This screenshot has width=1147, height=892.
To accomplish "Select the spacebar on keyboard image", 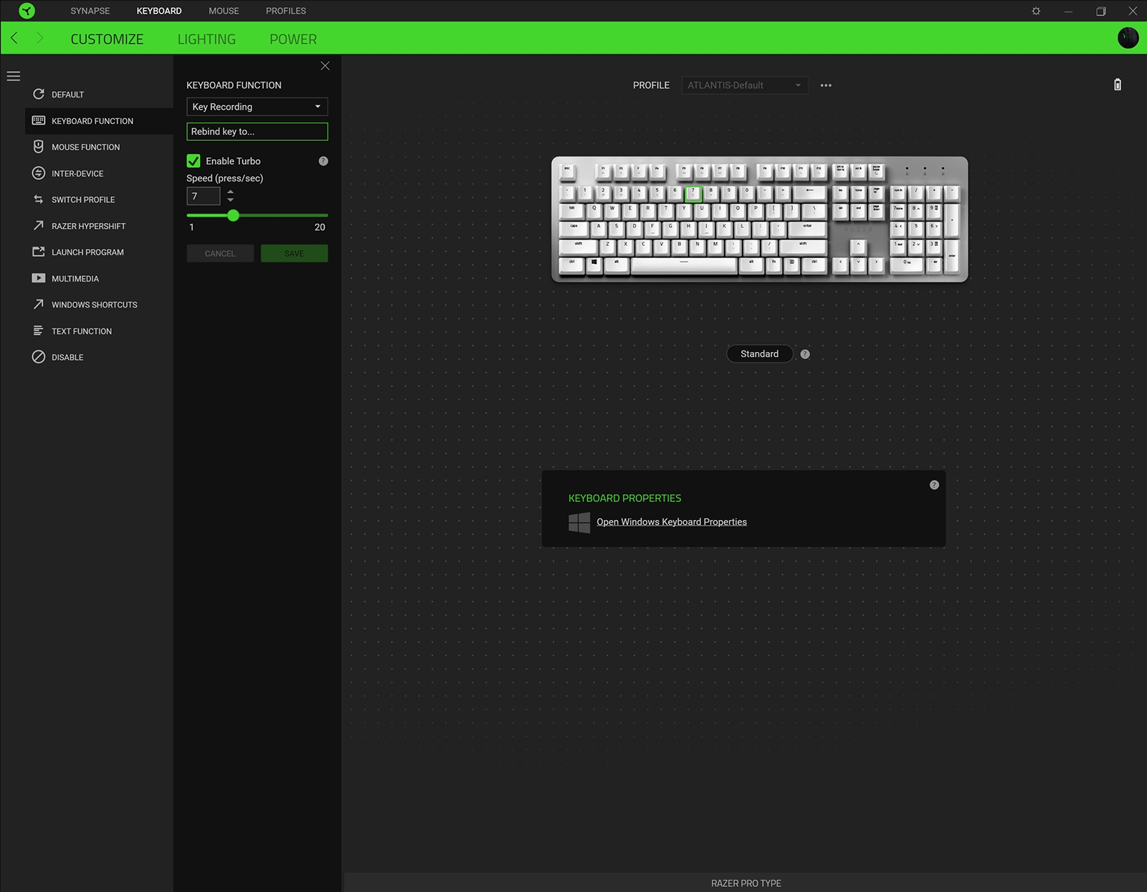I will coord(684,265).
